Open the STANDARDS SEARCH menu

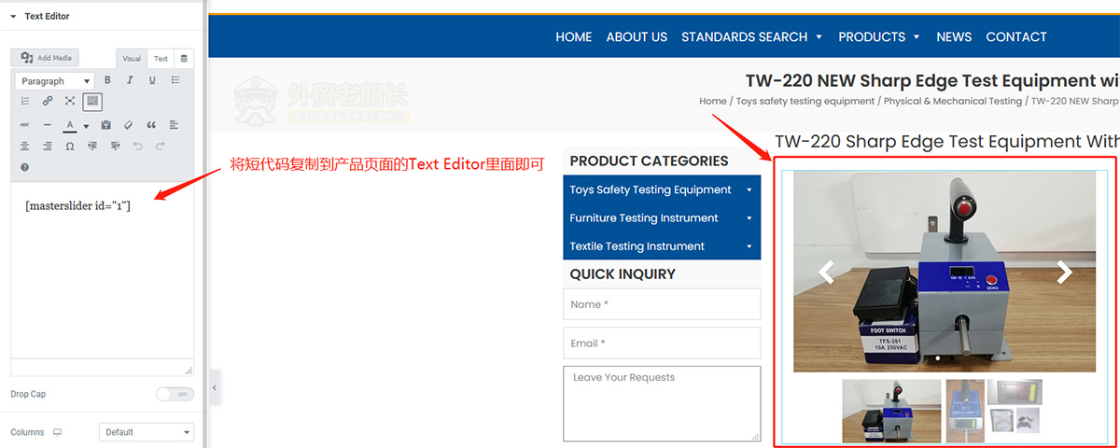click(x=751, y=36)
